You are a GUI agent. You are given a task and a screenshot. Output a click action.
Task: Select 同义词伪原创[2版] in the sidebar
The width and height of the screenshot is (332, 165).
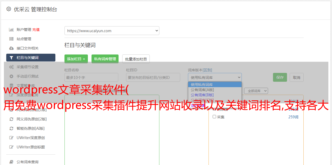tap(32, 119)
